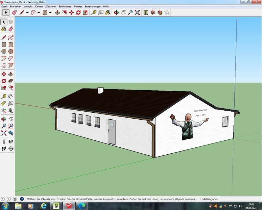Viewport: 262px width, 210px height.
Task: Open the Zeichnen menu
Action: click(x=51, y=7)
